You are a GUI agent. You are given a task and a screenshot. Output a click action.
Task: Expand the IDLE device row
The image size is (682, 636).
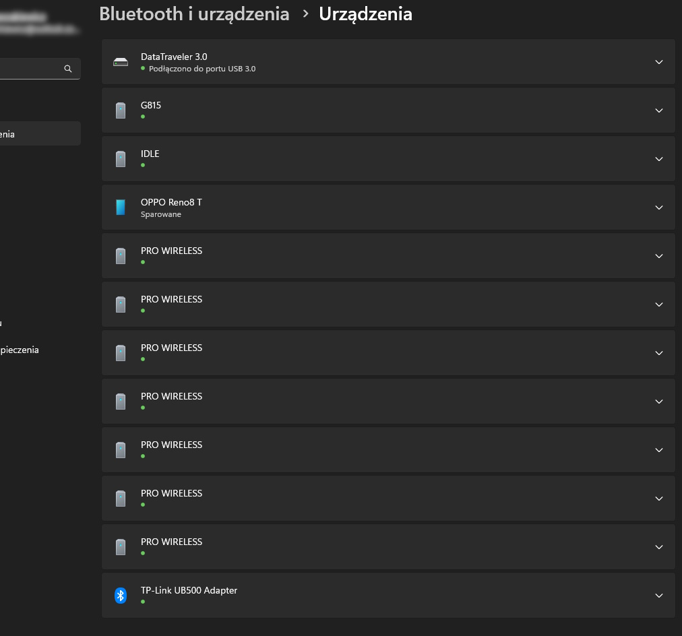[659, 159]
